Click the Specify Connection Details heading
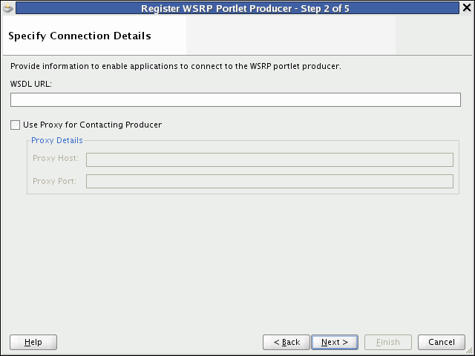475x356 pixels. (79, 36)
